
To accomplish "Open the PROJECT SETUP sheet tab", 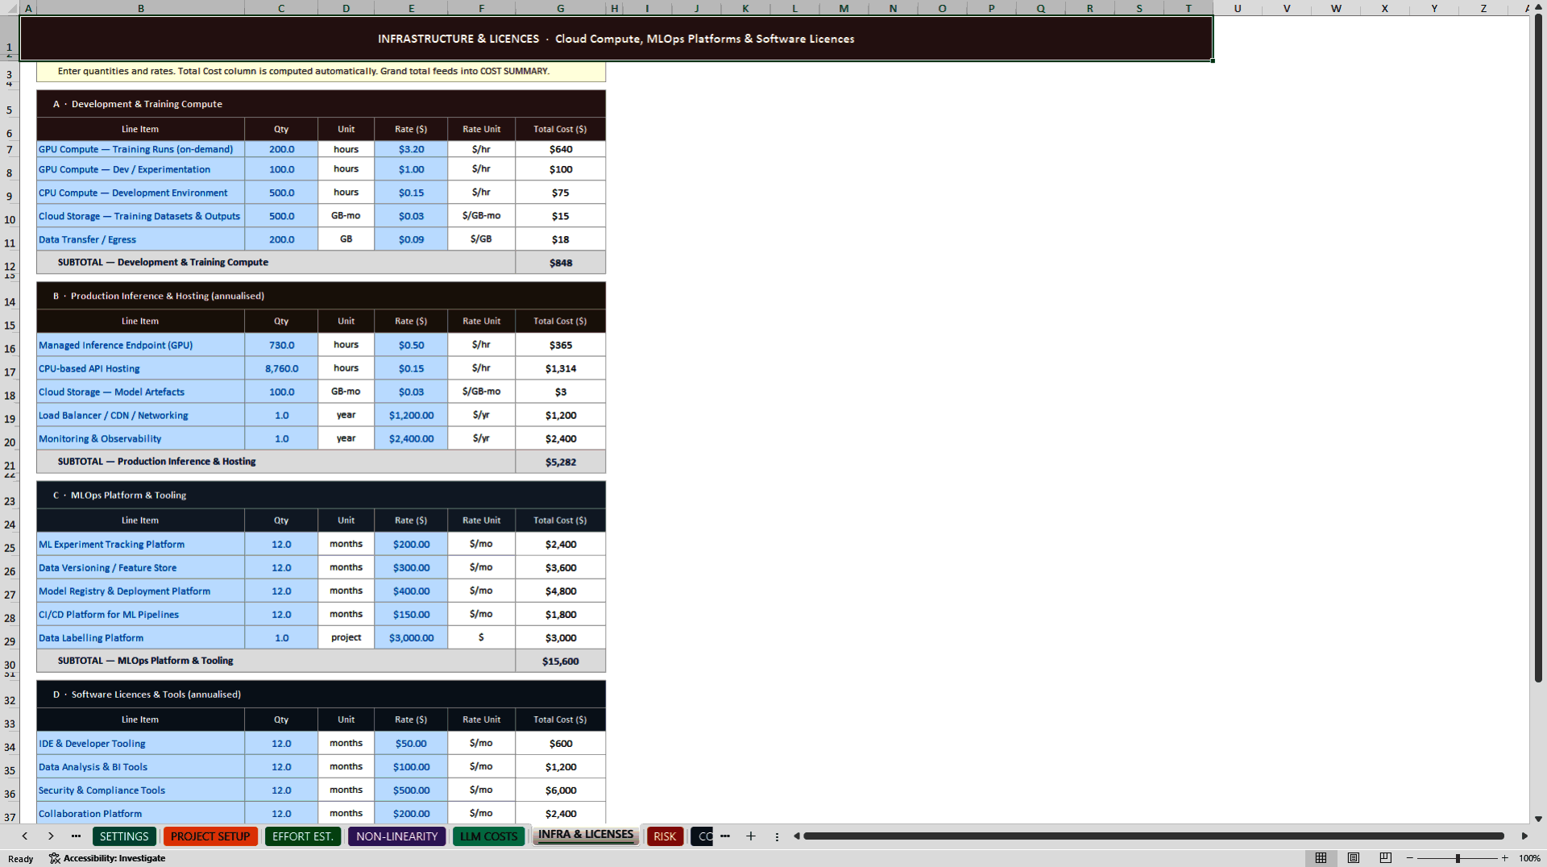I will click(x=210, y=836).
